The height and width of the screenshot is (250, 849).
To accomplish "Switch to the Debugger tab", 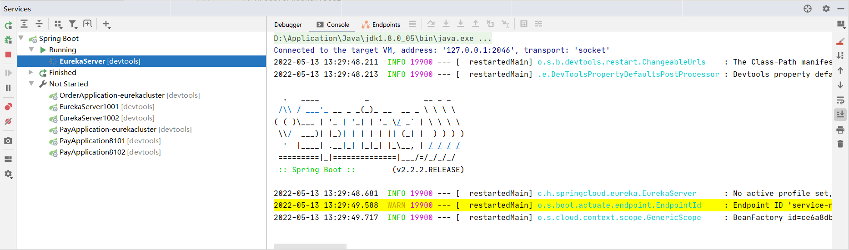I will 288,25.
